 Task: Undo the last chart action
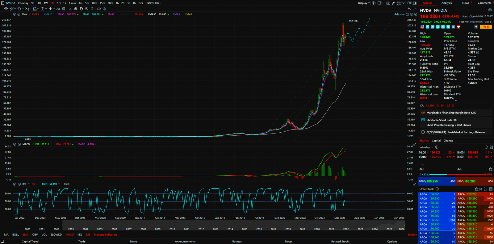[x=409, y=9]
